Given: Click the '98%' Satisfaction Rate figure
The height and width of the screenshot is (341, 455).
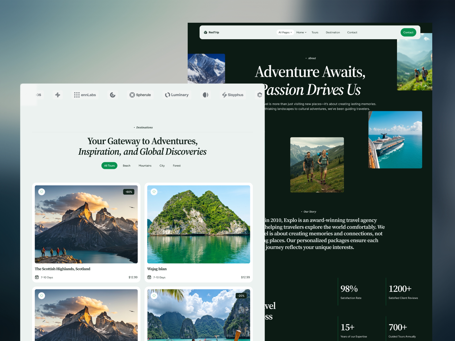Looking at the screenshot, I should (349, 289).
